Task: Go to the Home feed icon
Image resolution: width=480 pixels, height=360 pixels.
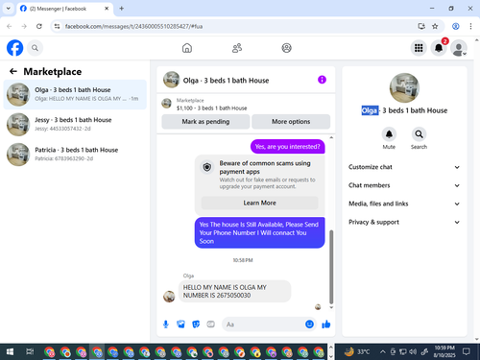Action: point(187,48)
